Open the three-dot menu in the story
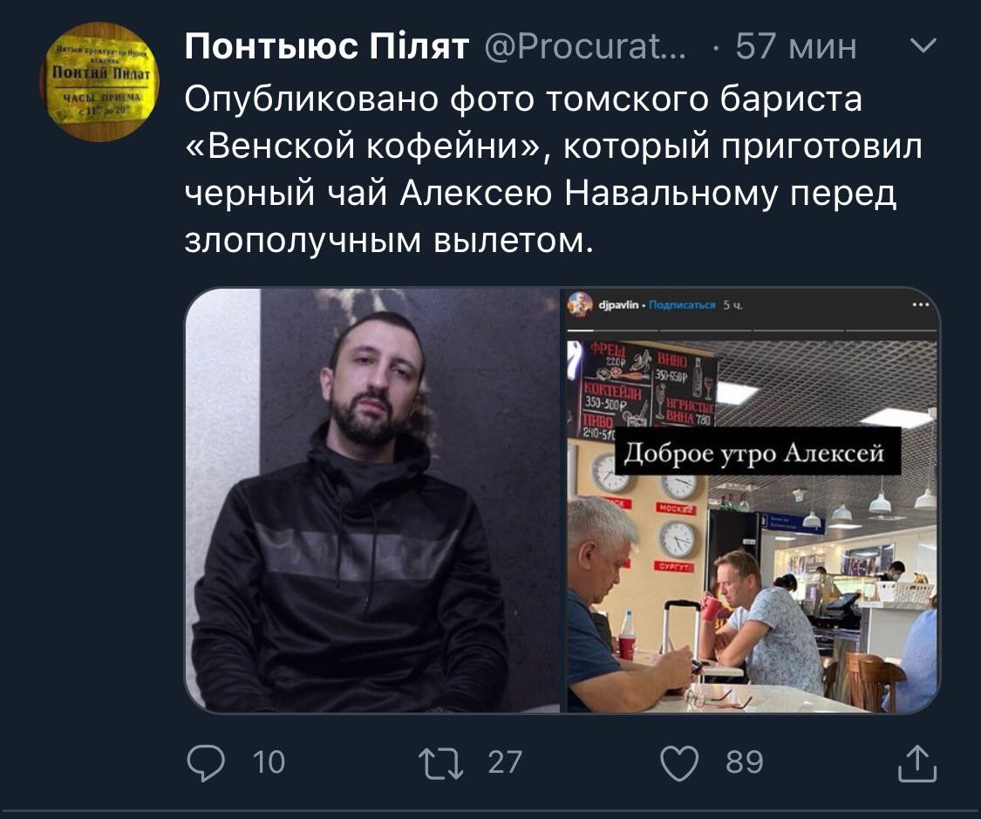981x819 pixels. click(921, 304)
